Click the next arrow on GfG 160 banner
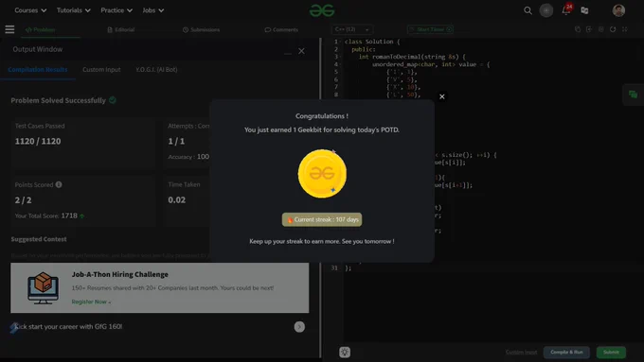Screen dimensions: 644x362 299,327
